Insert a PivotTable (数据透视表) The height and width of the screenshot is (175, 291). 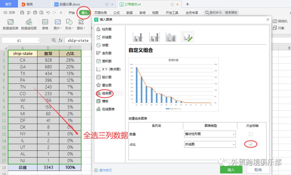click(x=11, y=24)
